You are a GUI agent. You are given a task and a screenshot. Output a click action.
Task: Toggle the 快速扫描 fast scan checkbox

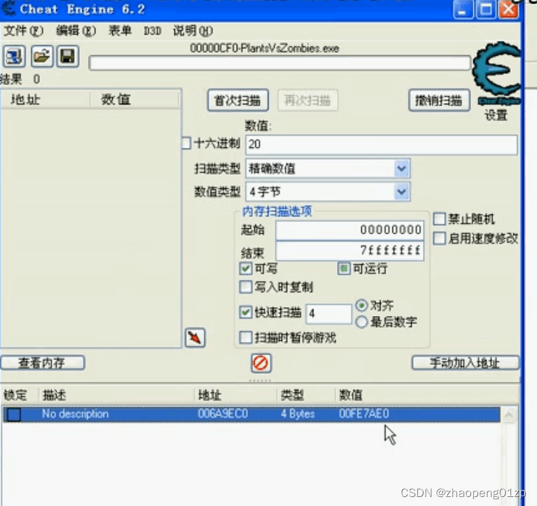pos(246,312)
